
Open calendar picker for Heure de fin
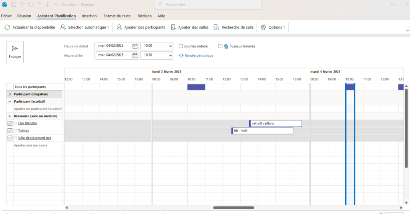(x=135, y=55)
